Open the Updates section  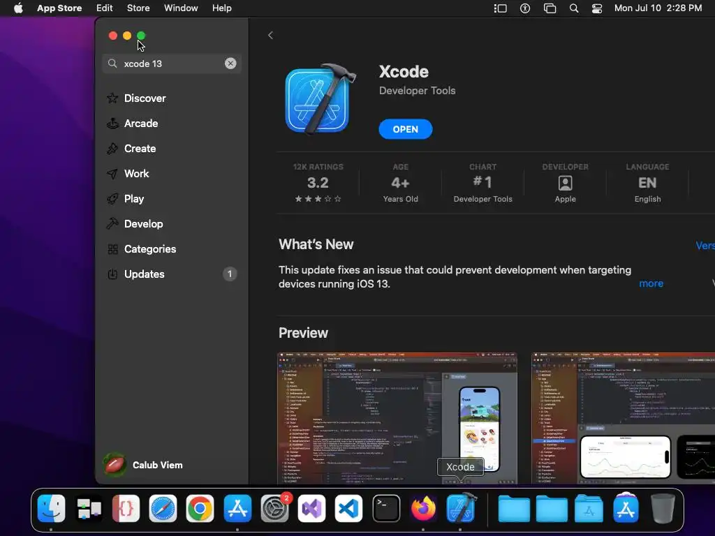pyautogui.click(x=172, y=274)
